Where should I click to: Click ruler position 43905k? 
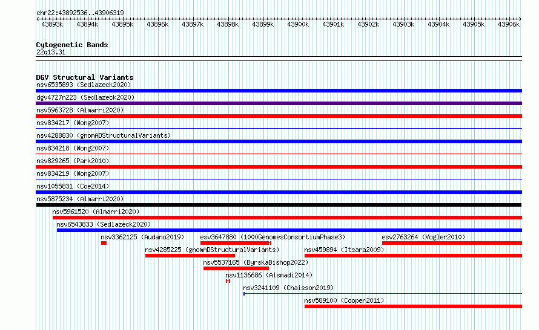coord(474,25)
